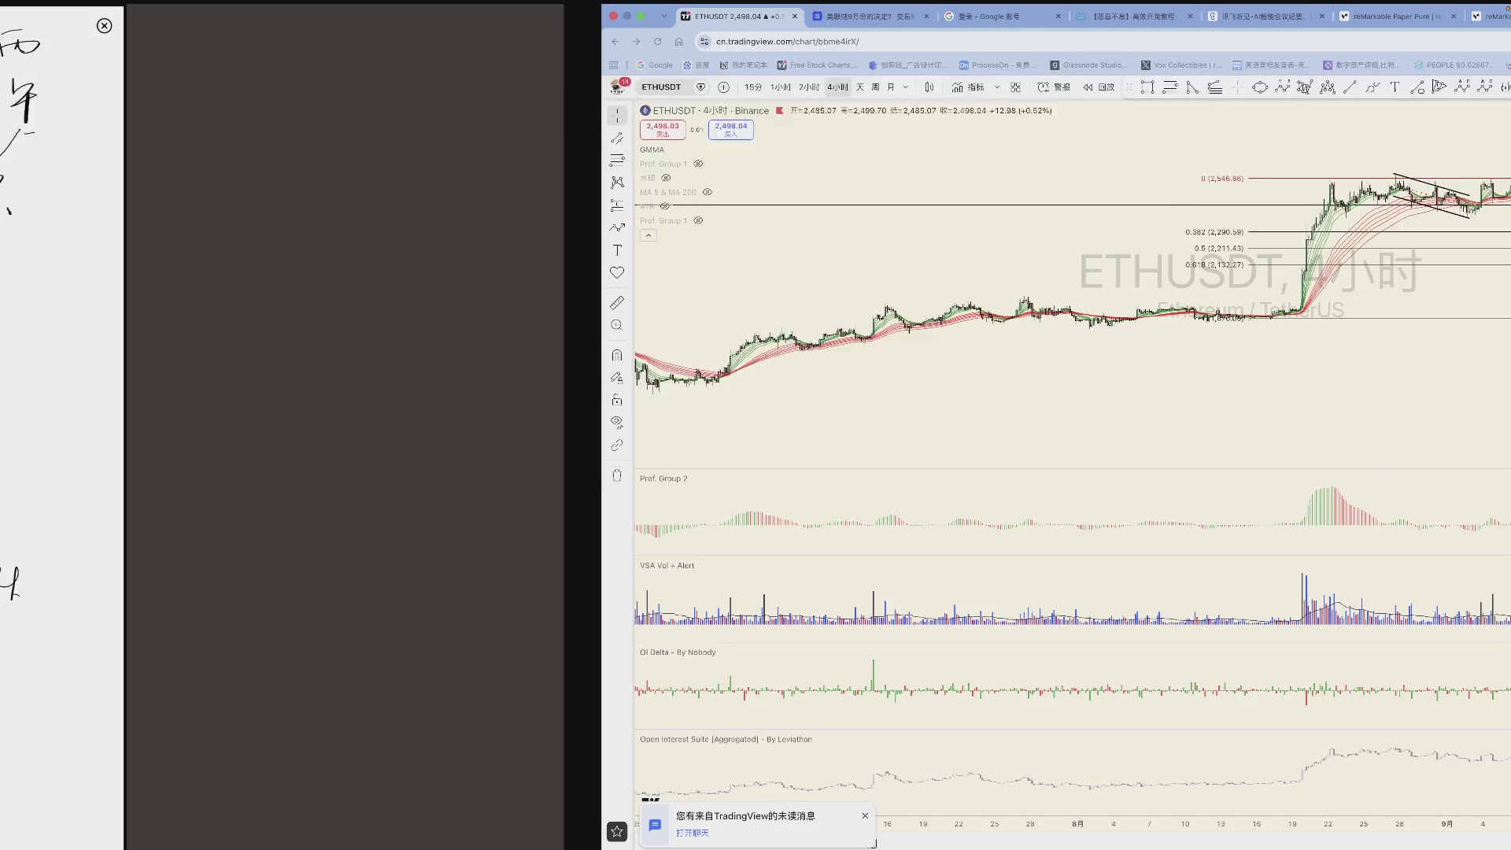Select the ruler measure tool
1511x850 pixels.
point(617,302)
